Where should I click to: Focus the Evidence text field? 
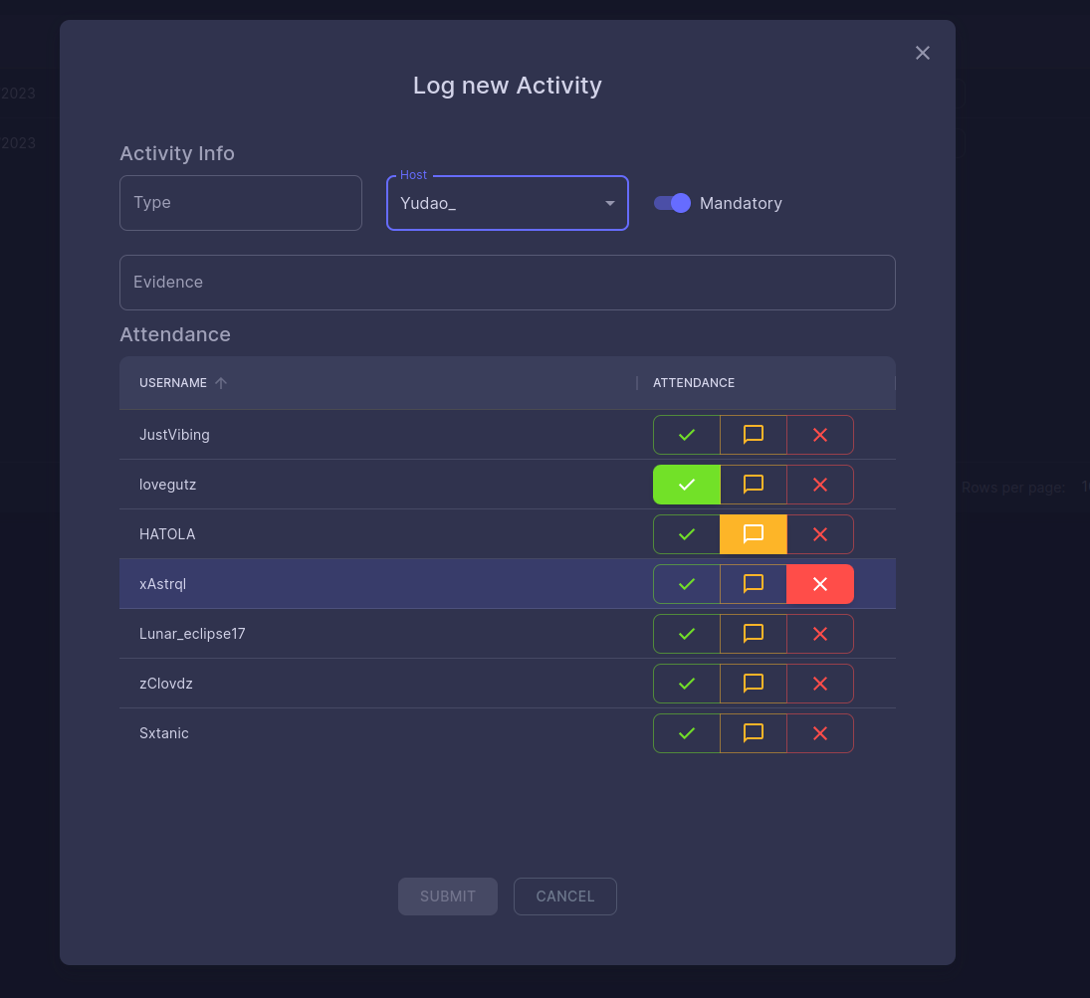pyautogui.click(x=508, y=282)
